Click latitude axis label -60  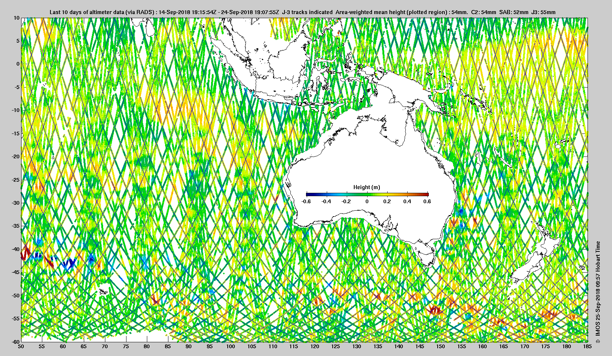point(16,342)
